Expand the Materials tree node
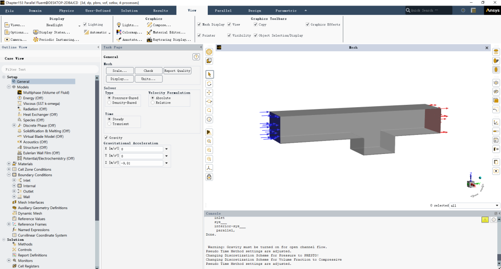 pyautogui.click(x=9, y=164)
